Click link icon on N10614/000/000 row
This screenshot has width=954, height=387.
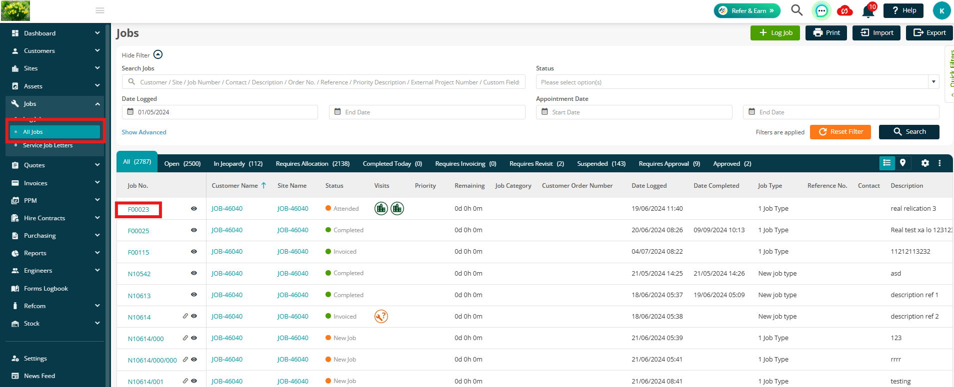(x=185, y=360)
